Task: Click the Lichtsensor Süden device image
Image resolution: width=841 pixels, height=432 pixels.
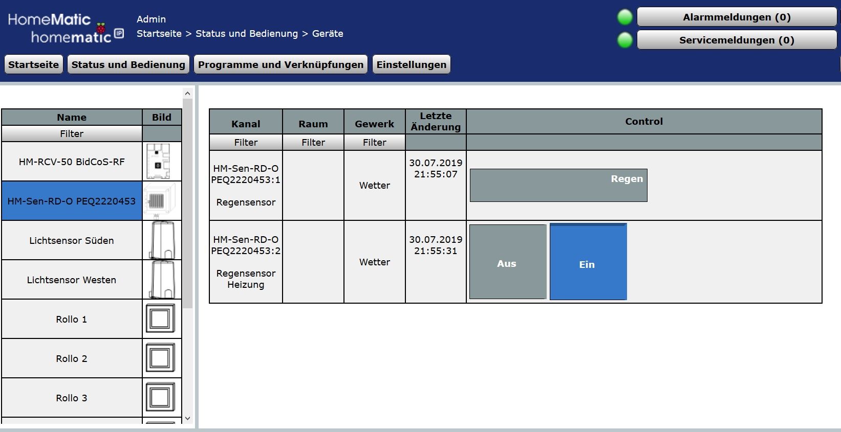Action: (162, 240)
